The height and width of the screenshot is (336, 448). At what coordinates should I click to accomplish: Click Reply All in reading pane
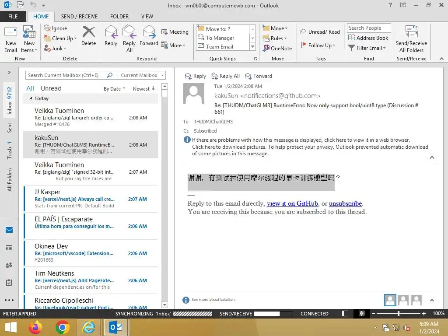pyautogui.click(x=225, y=76)
